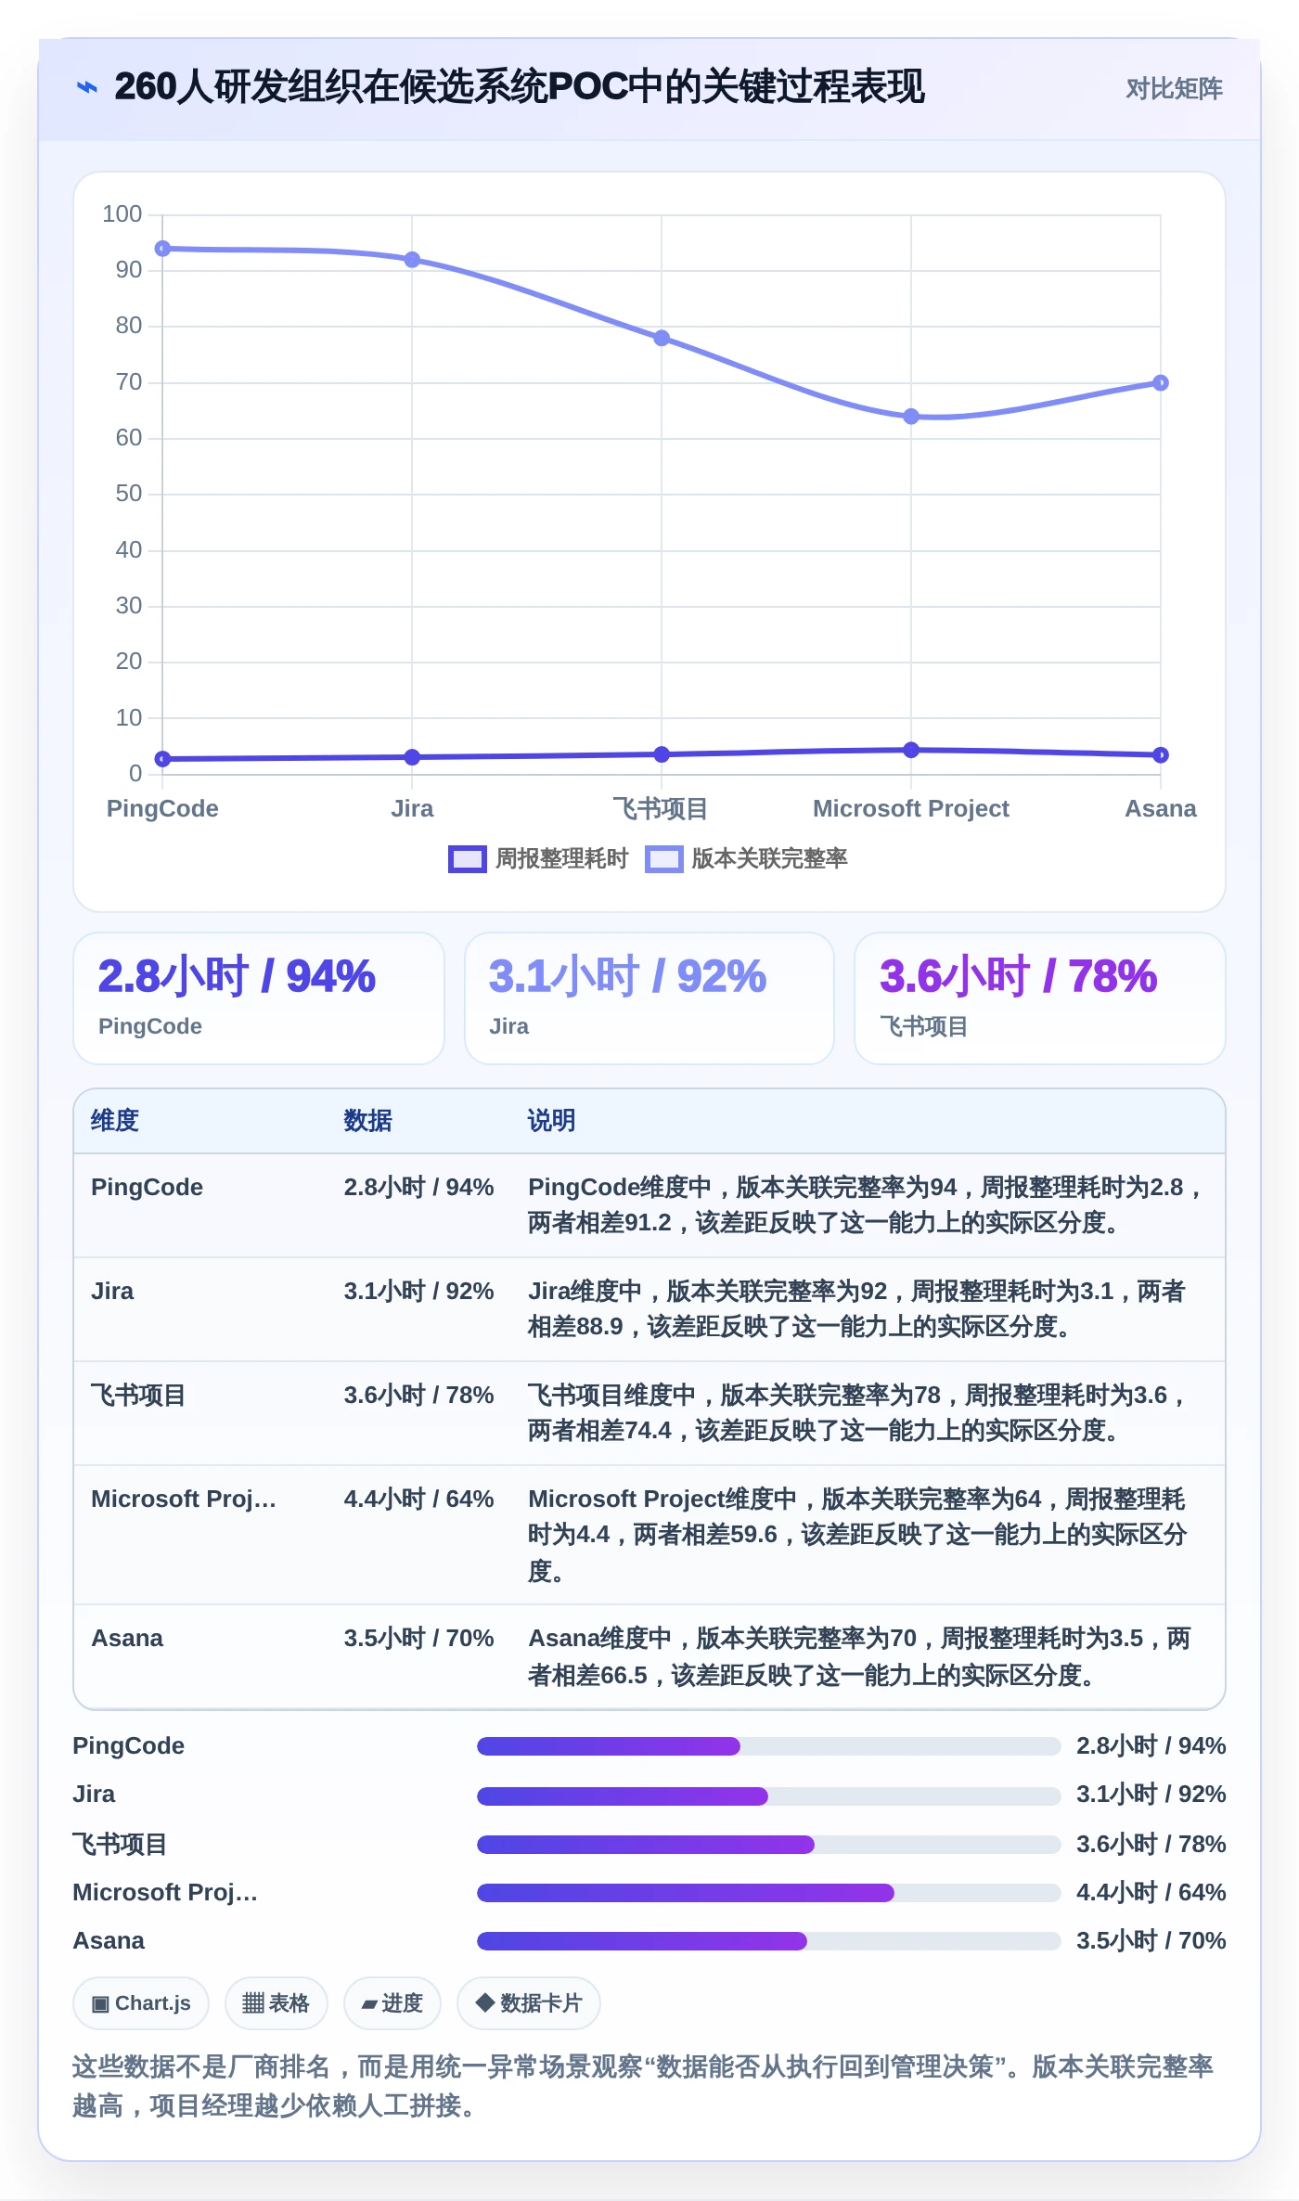Click the description mentioning 两者相差91.2
The image size is (1299, 2201).
867,1204
